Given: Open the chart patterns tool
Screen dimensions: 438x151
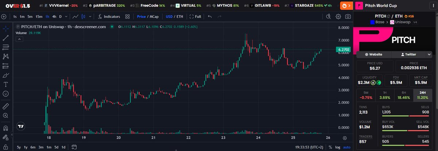Looking at the screenshot, I should click(5, 56).
